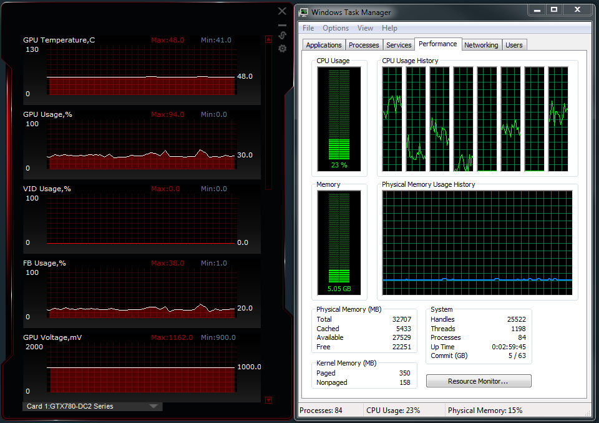
Task: Close the GPU monitor panel
Action: 282,11
